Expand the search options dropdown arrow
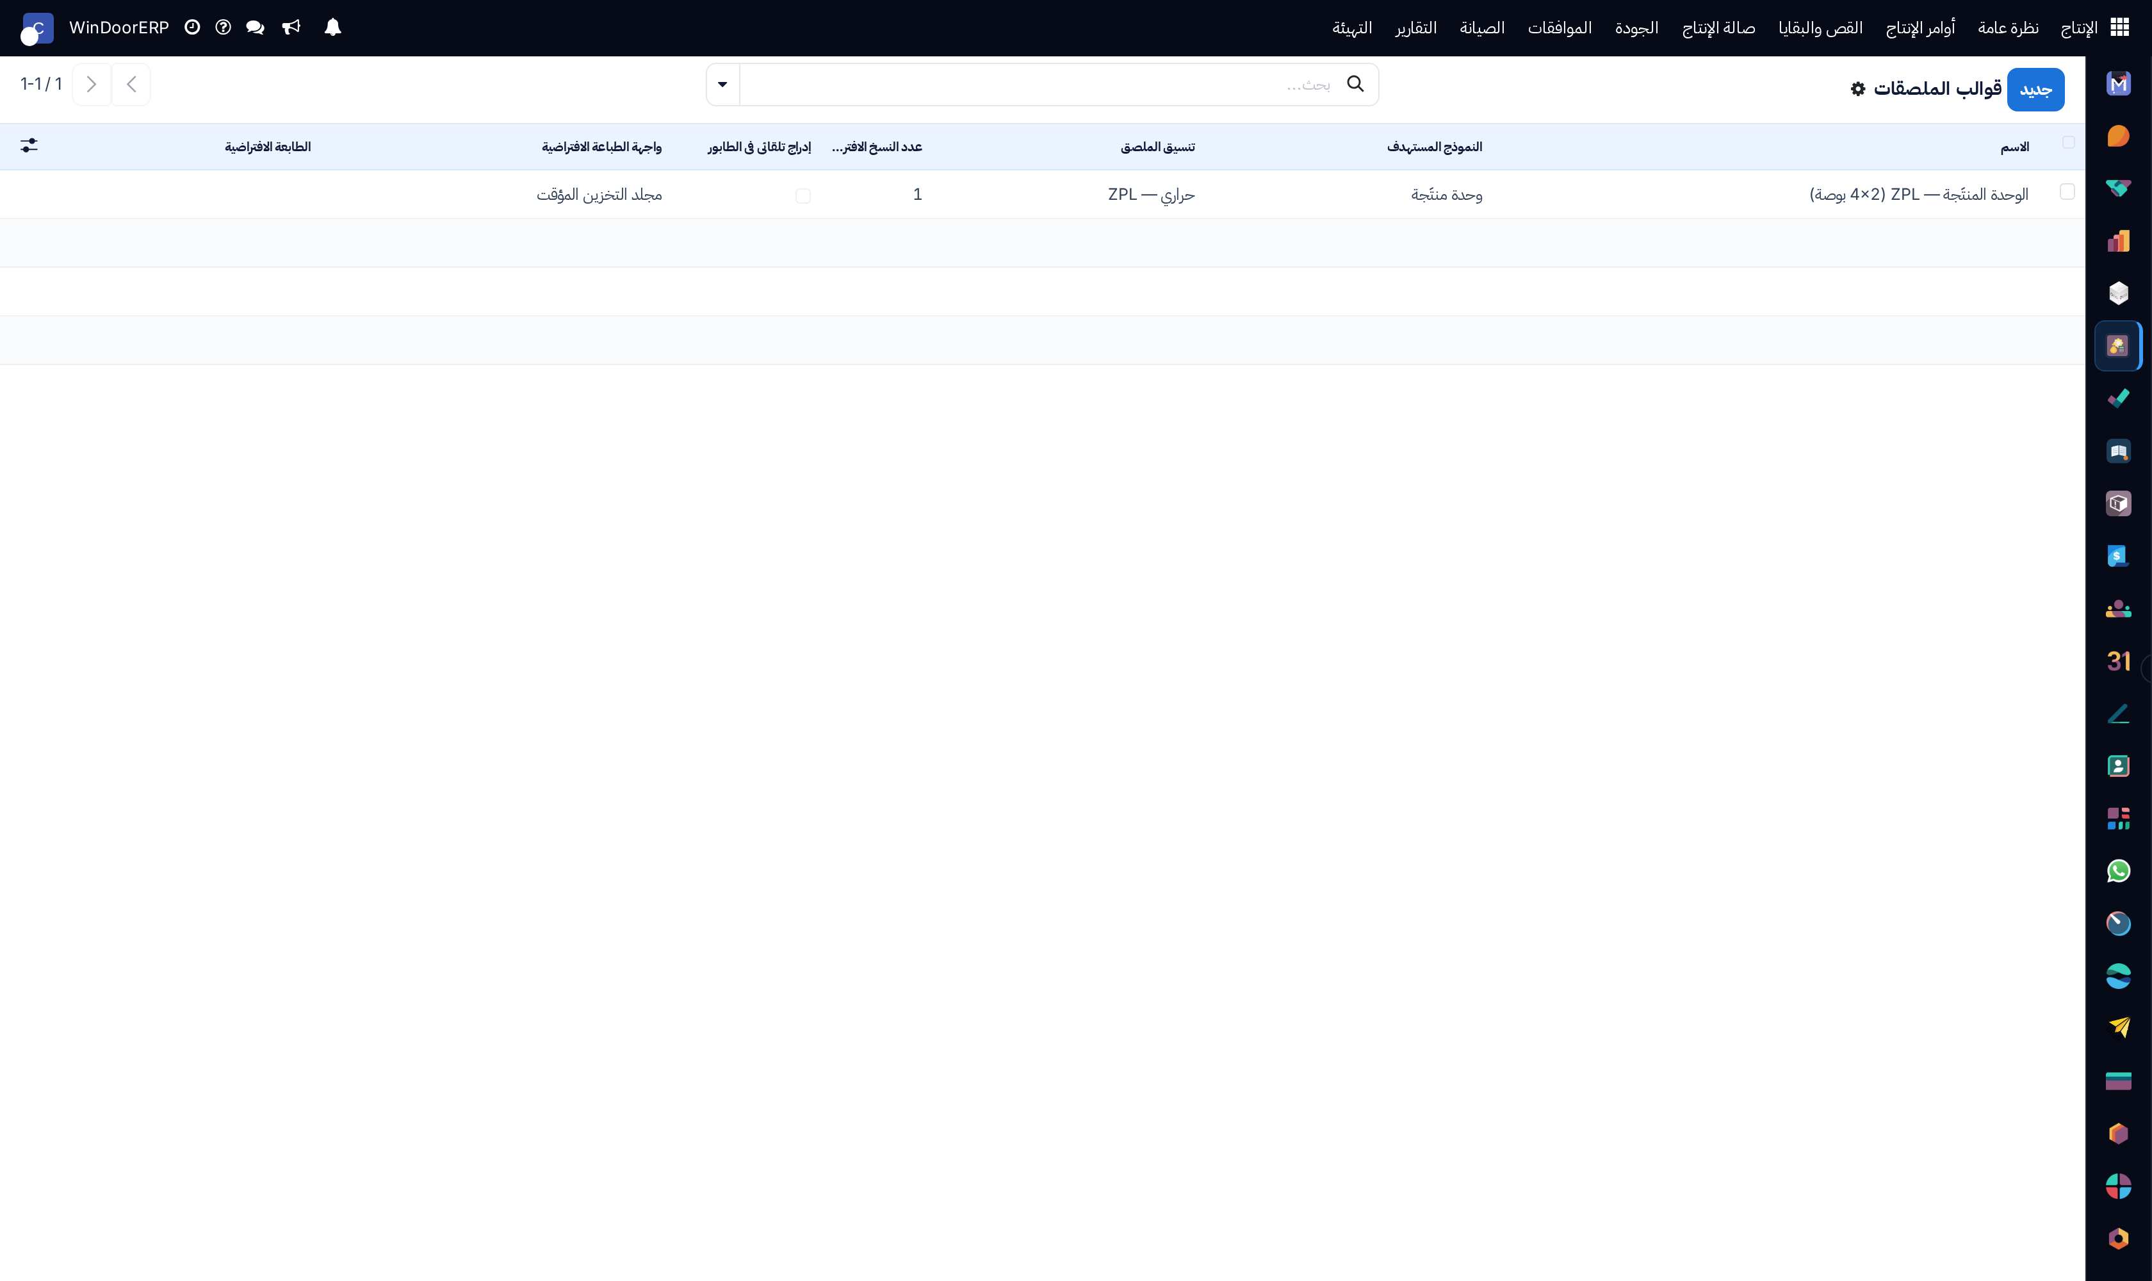 pos(722,85)
